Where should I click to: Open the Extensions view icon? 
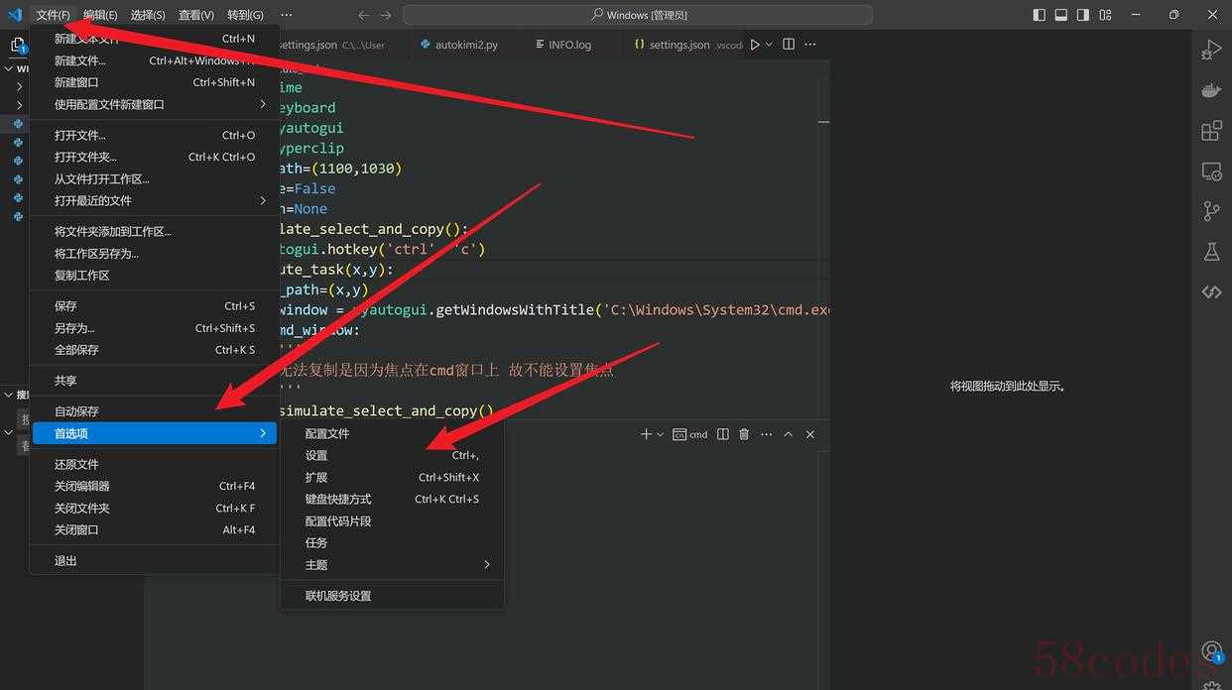(1211, 131)
